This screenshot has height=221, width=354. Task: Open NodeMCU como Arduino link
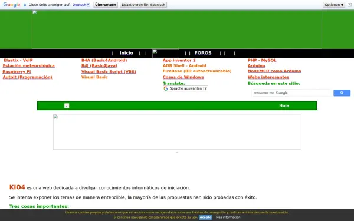click(274, 71)
